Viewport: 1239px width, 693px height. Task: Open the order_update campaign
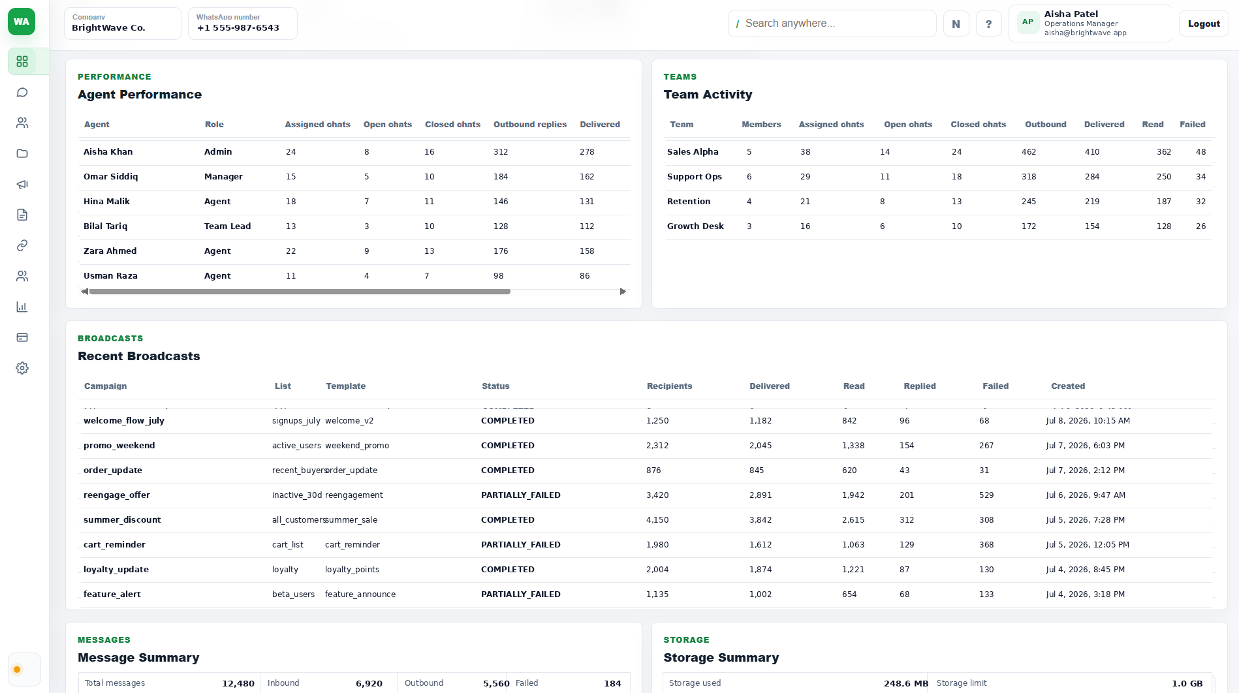pos(113,470)
